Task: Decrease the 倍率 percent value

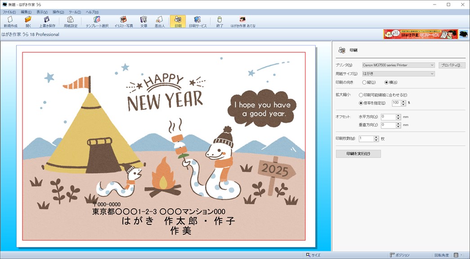Action: pyautogui.click(x=403, y=105)
